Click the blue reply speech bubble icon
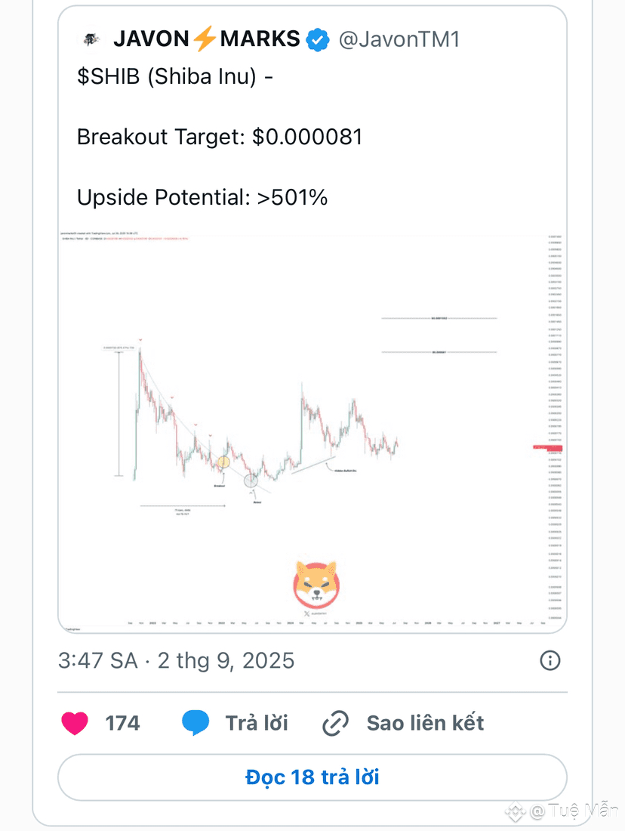The width and height of the screenshot is (625, 831). coord(196,723)
